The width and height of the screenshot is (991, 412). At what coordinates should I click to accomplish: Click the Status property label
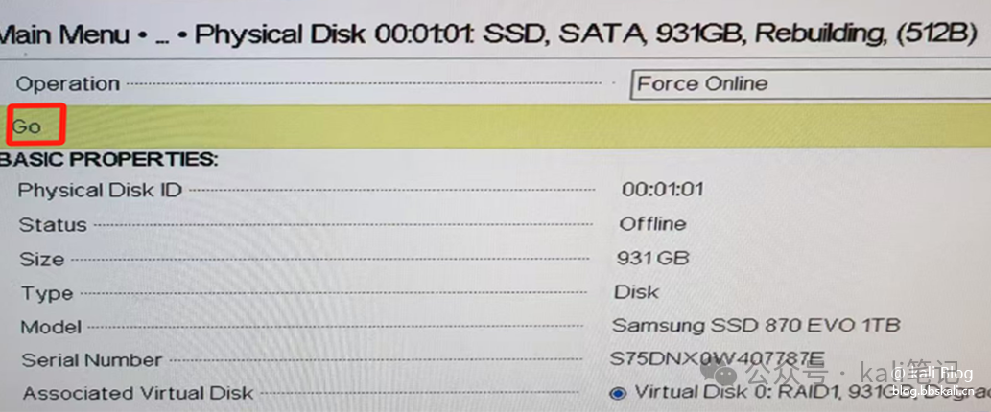pyautogui.click(x=53, y=224)
